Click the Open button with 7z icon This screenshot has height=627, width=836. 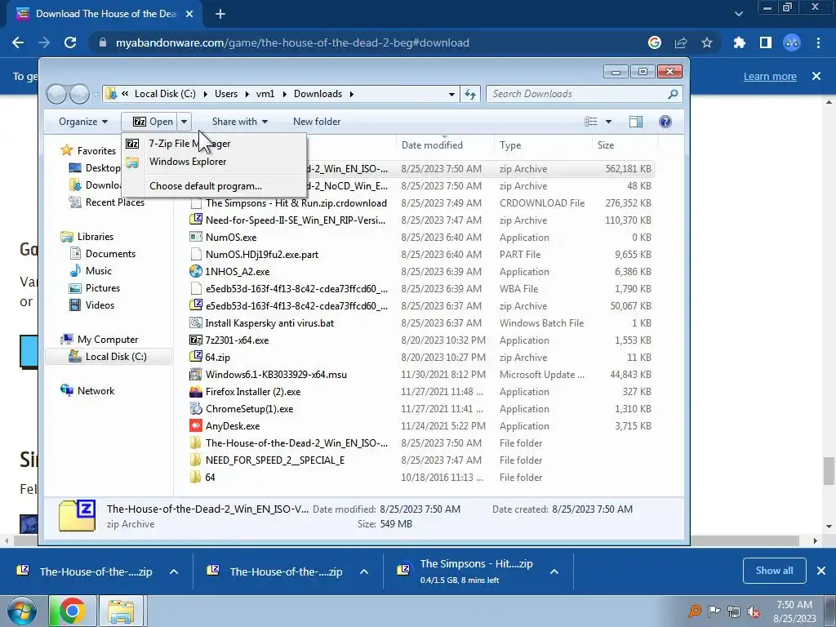[x=153, y=122]
